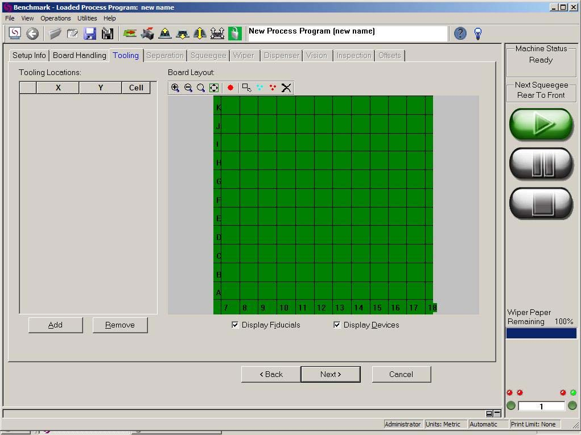Click the Cell column header
The height and width of the screenshot is (435, 581).
tap(136, 88)
